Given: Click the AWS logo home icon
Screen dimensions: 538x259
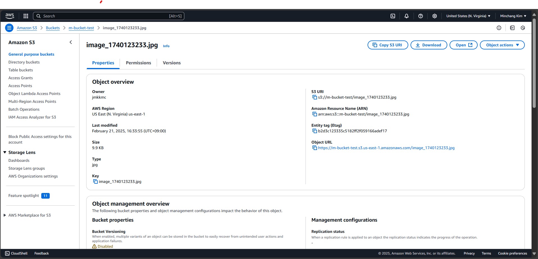Looking at the screenshot, I should (x=10, y=16).
